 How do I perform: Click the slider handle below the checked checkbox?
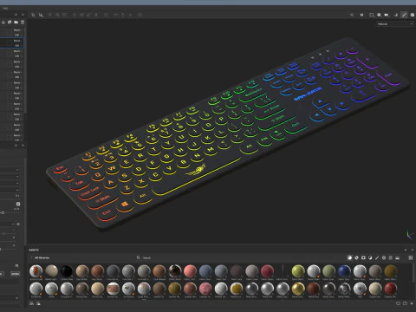[3, 212]
